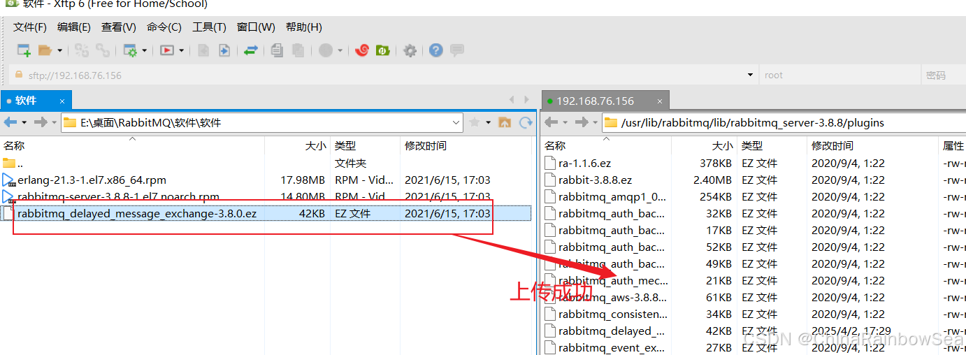Sort the local list by 修改时间 column
This screenshot has height=355, width=966.
click(x=426, y=145)
